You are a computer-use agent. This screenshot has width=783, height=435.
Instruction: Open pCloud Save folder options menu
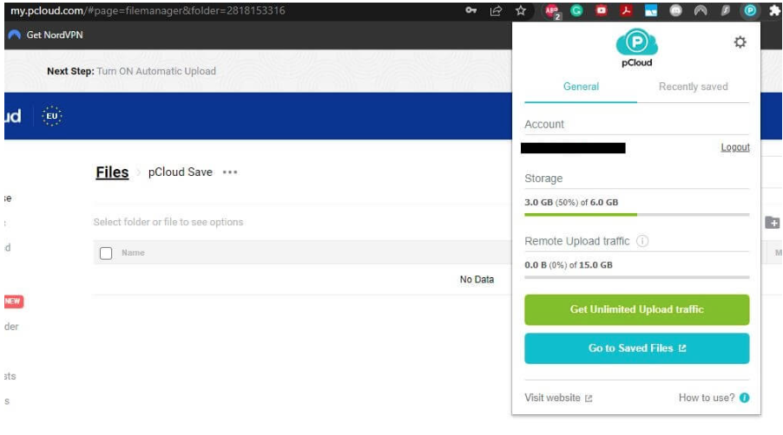click(x=230, y=172)
